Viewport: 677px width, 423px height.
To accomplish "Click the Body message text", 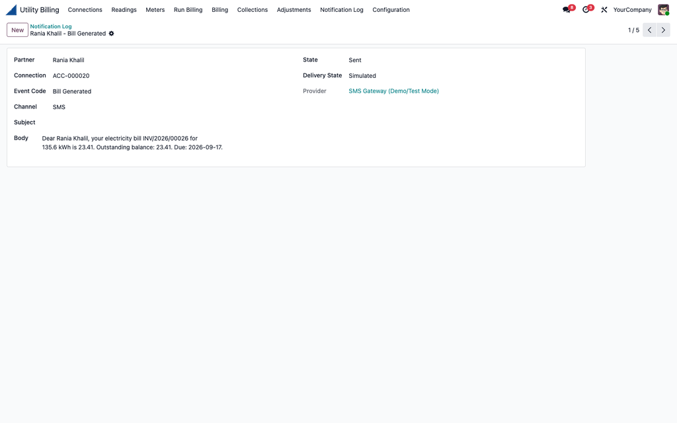I will 132,143.
